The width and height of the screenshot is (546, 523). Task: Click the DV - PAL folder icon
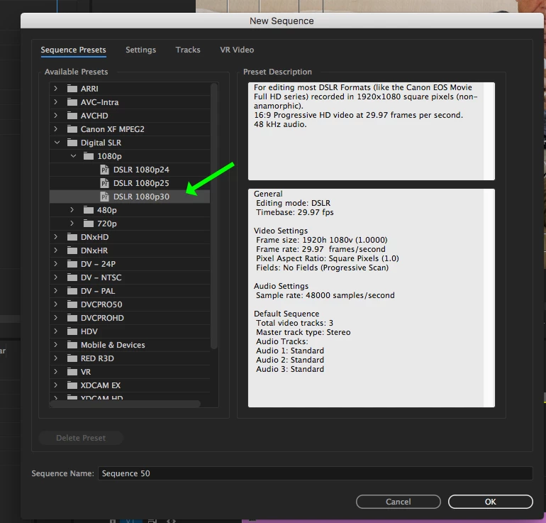tap(72, 290)
